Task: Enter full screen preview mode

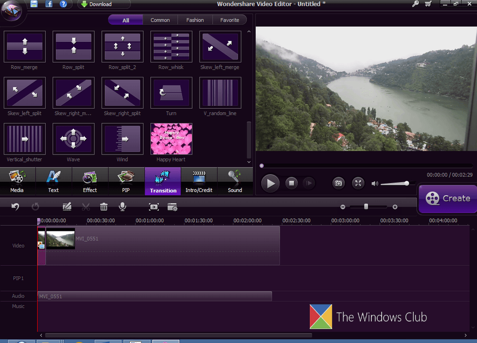Action: [x=358, y=183]
